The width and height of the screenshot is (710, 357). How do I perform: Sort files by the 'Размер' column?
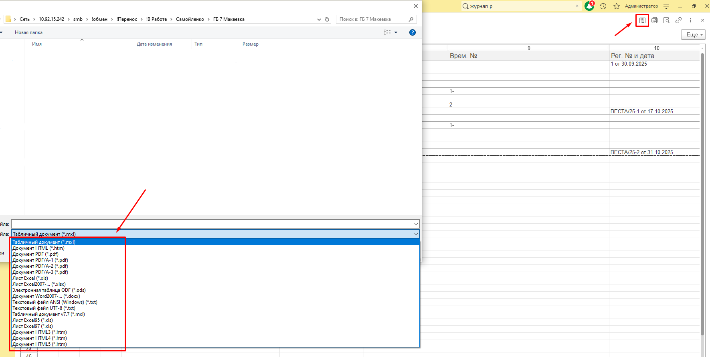click(251, 44)
